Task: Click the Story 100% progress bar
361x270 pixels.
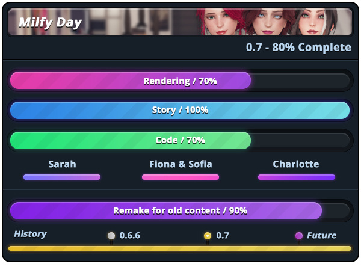Action: pyautogui.click(x=180, y=110)
